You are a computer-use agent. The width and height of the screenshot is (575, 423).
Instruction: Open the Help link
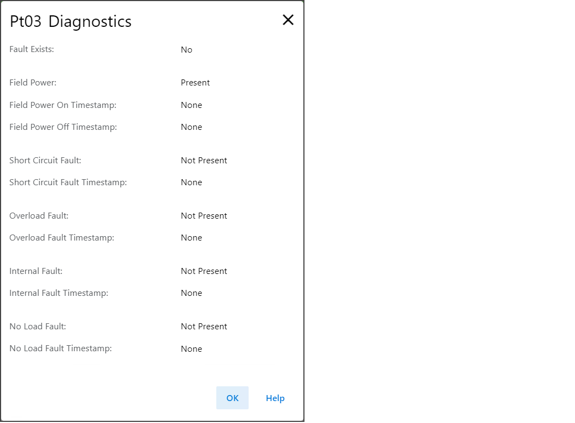275,398
